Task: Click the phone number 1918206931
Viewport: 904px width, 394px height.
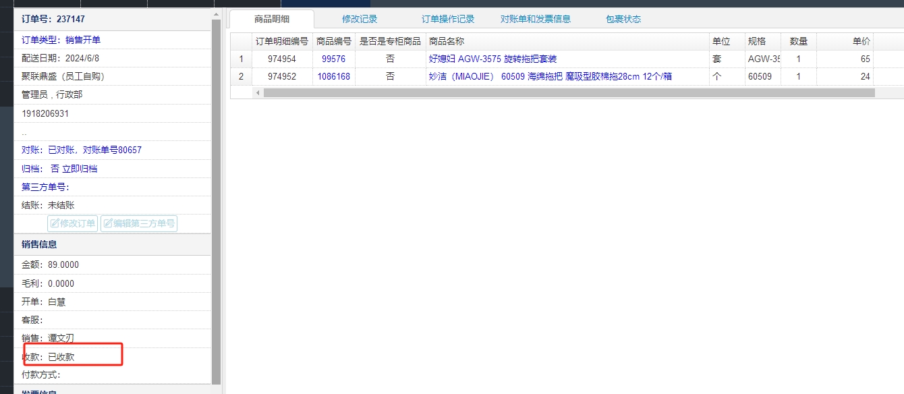Action: 45,113
